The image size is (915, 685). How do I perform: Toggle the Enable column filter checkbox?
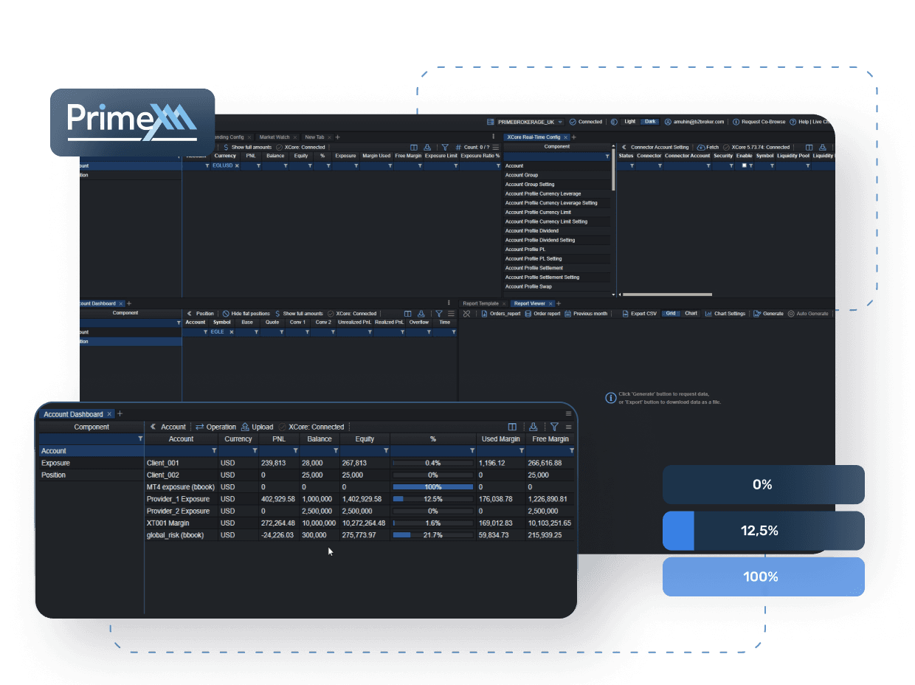(745, 166)
